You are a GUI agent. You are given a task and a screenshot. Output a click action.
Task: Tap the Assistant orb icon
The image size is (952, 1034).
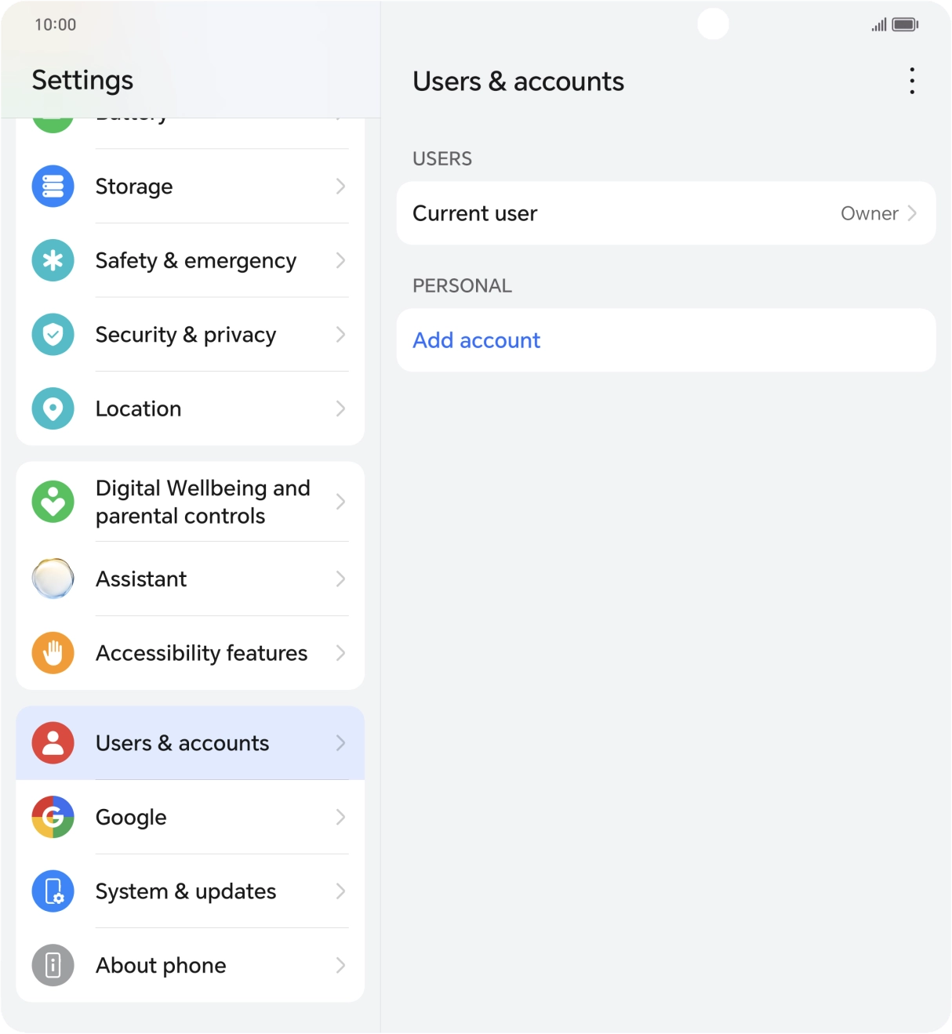tap(53, 579)
